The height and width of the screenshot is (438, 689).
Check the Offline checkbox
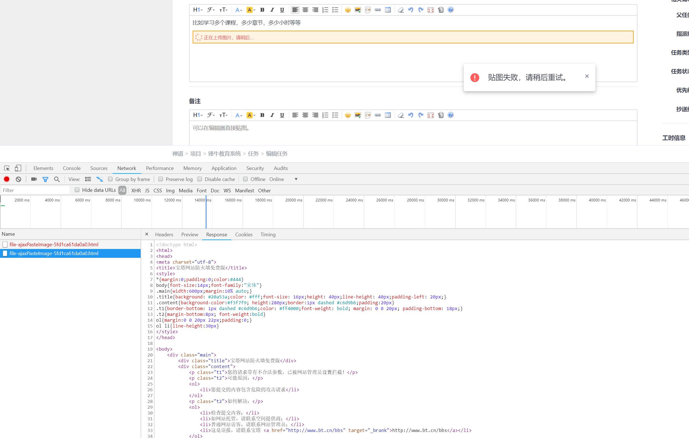coord(245,179)
